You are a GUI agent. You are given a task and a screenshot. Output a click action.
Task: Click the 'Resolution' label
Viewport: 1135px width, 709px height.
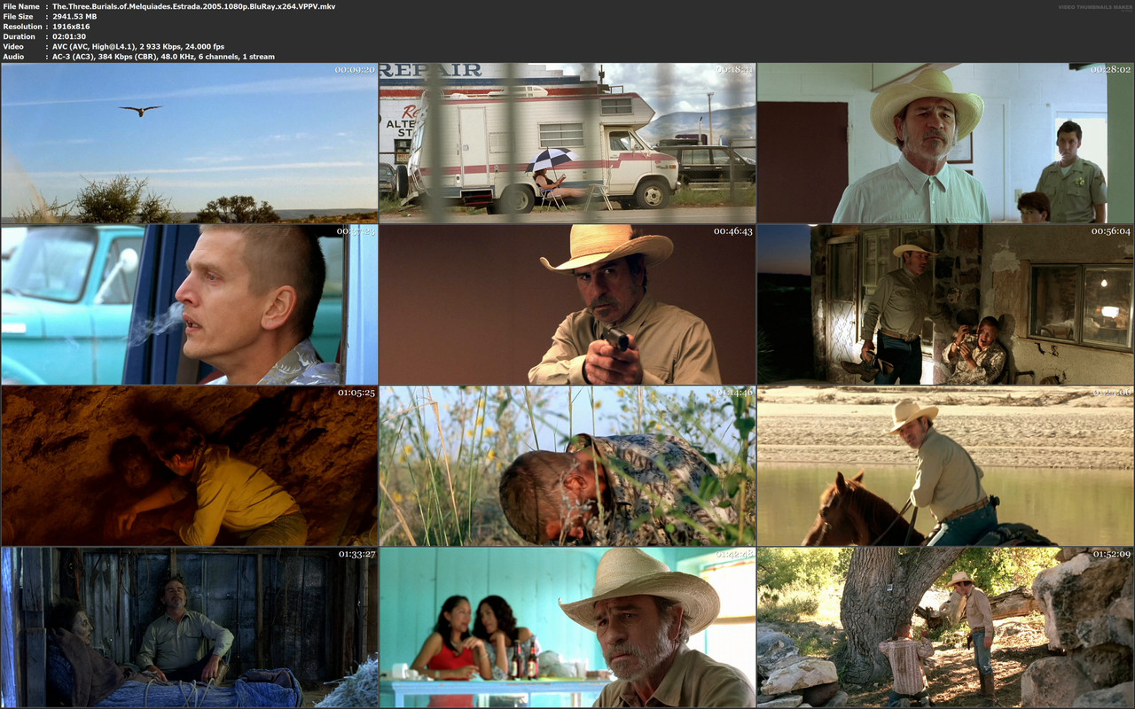coord(20,27)
